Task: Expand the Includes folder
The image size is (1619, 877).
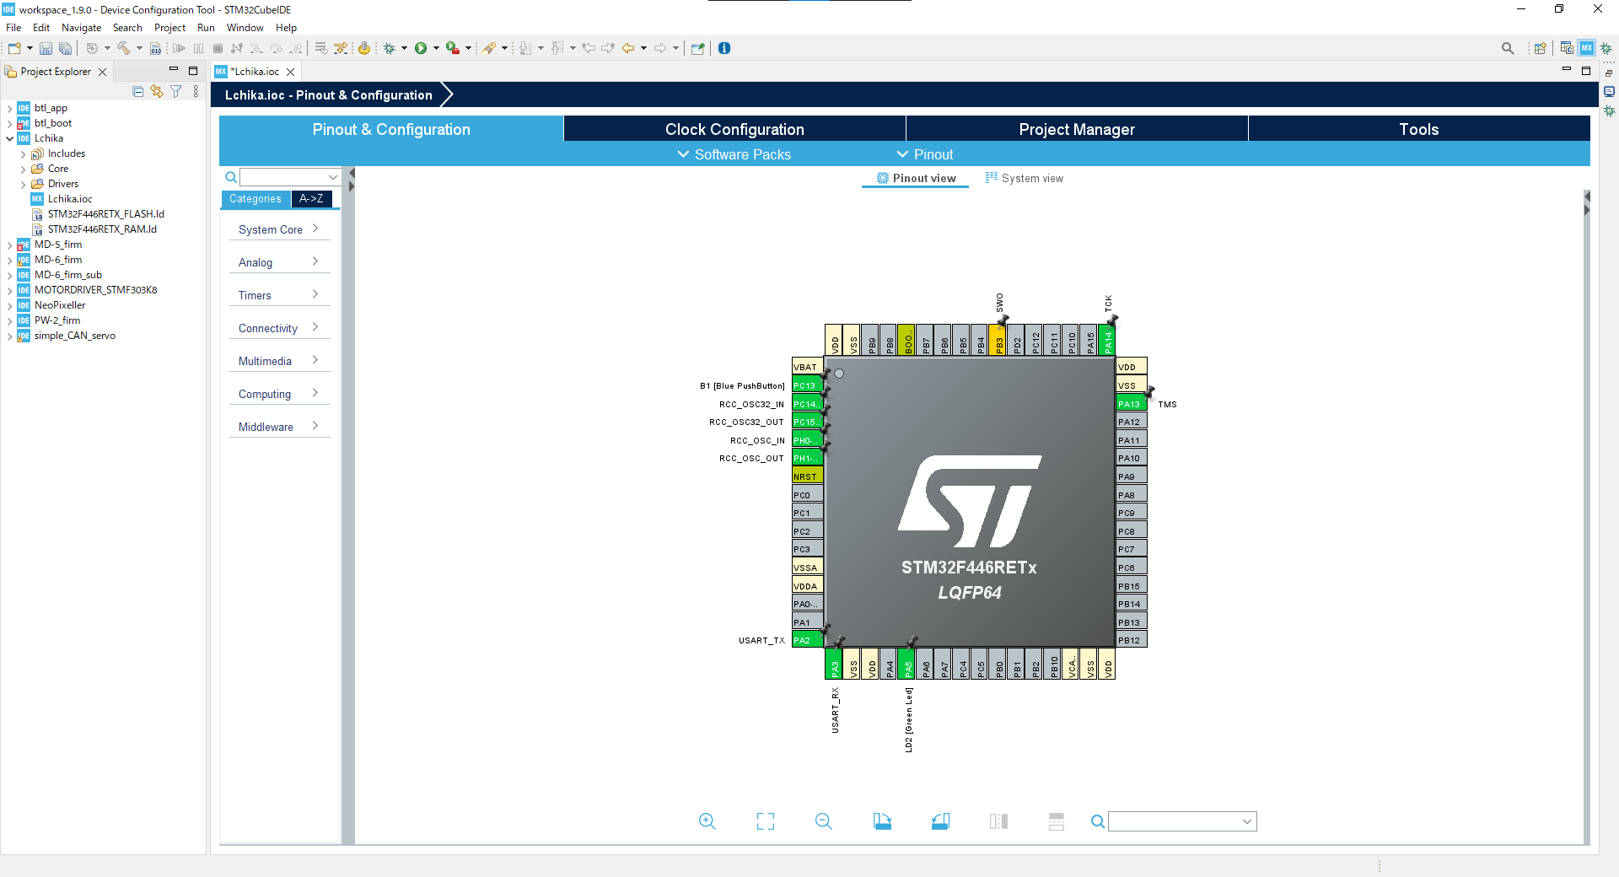Action: [24, 154]
